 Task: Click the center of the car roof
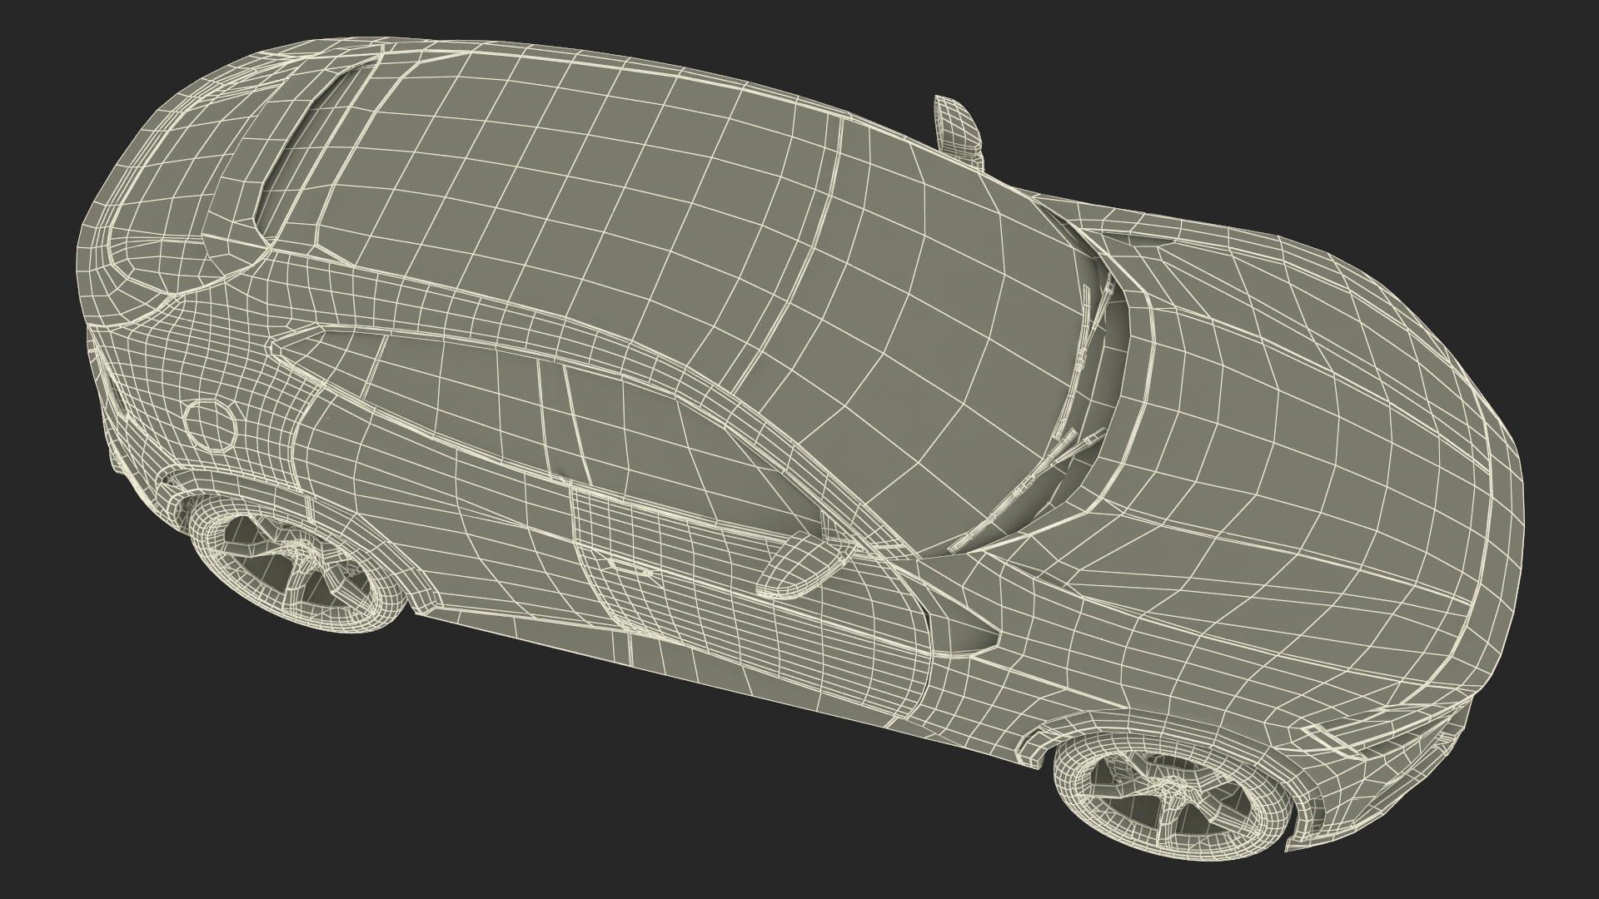pos(583,200)
